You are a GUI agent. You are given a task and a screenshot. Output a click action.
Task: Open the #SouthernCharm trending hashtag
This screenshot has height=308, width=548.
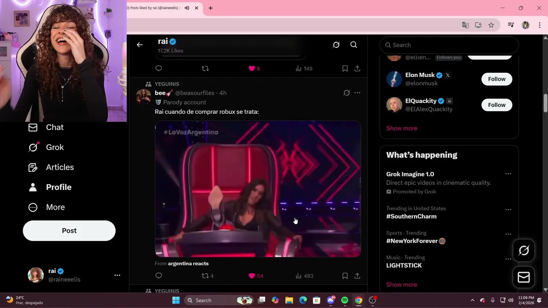[x=411, y=216]
